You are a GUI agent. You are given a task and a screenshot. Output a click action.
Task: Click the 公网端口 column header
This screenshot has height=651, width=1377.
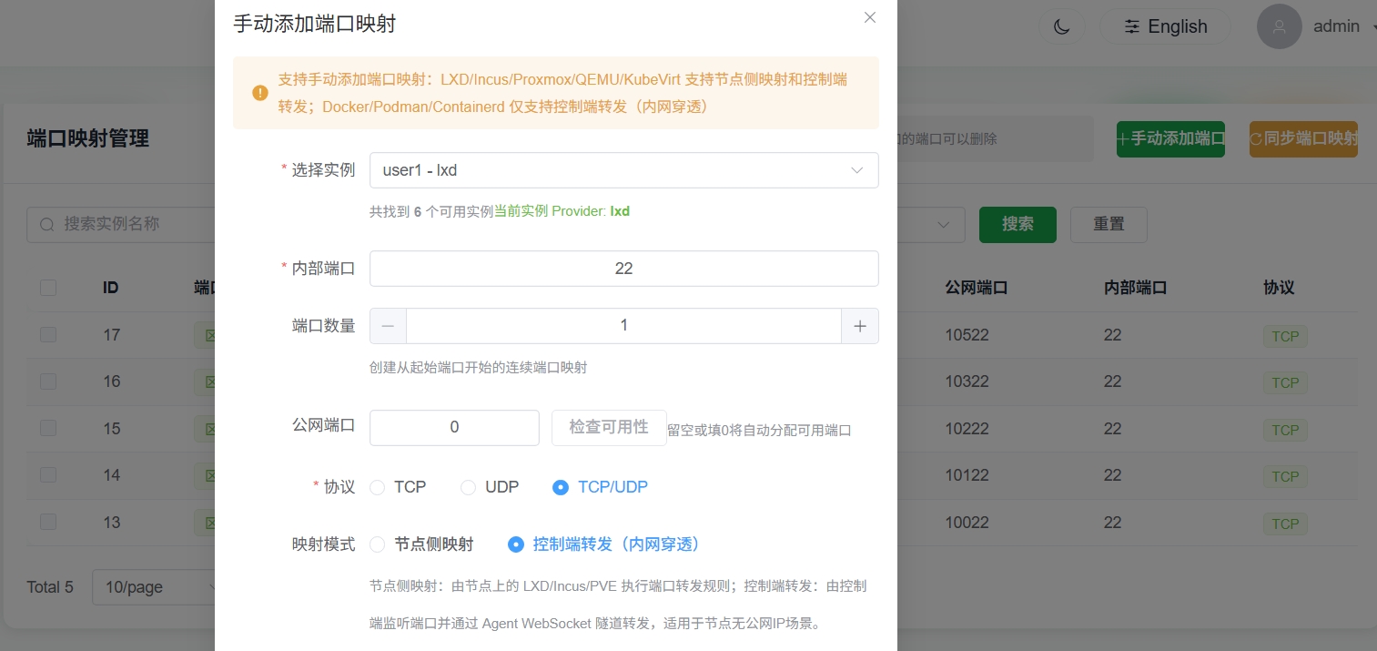976,288
